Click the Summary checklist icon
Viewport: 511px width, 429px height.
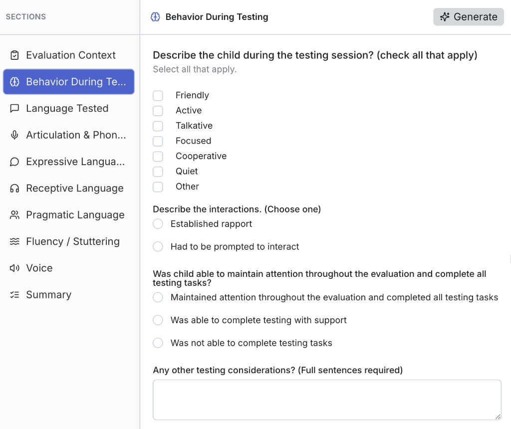pos(14,295)
